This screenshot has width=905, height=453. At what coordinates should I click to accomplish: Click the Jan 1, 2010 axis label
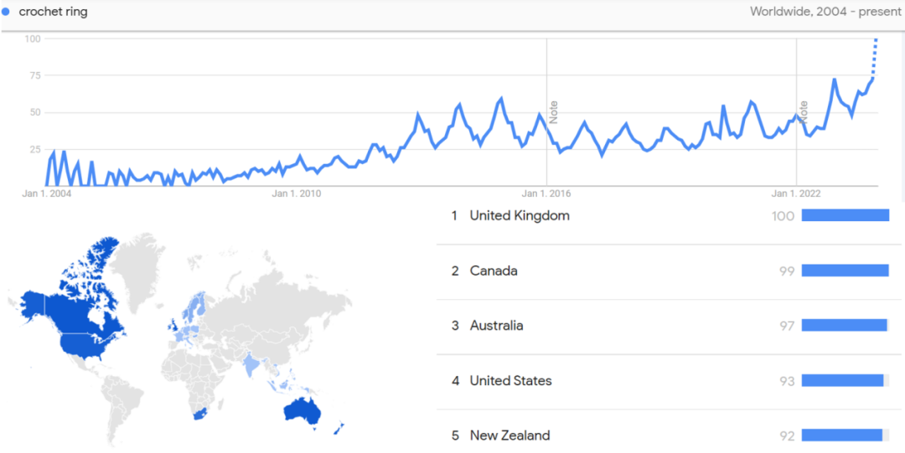(x=296, y=193)
